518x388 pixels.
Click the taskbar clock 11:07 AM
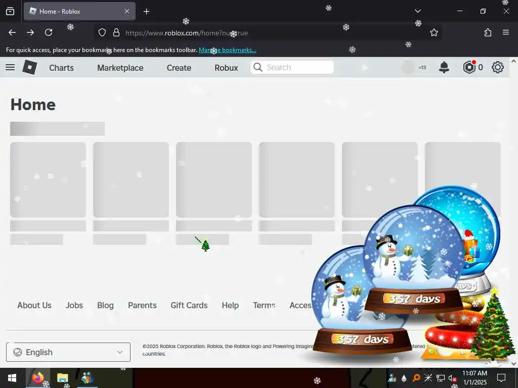tap(474, 373)
